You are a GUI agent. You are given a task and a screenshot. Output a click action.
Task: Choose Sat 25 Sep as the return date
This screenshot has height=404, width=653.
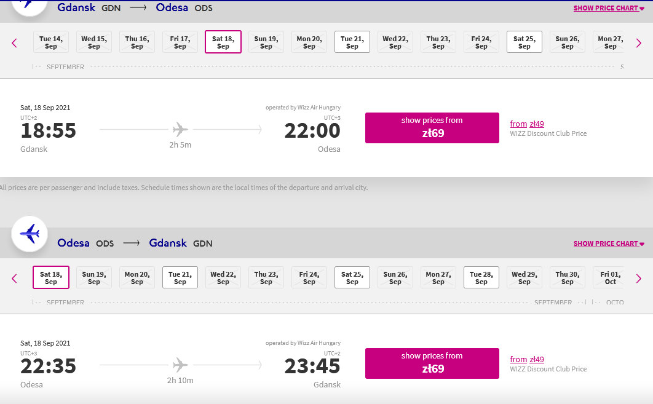coord(352,277)
